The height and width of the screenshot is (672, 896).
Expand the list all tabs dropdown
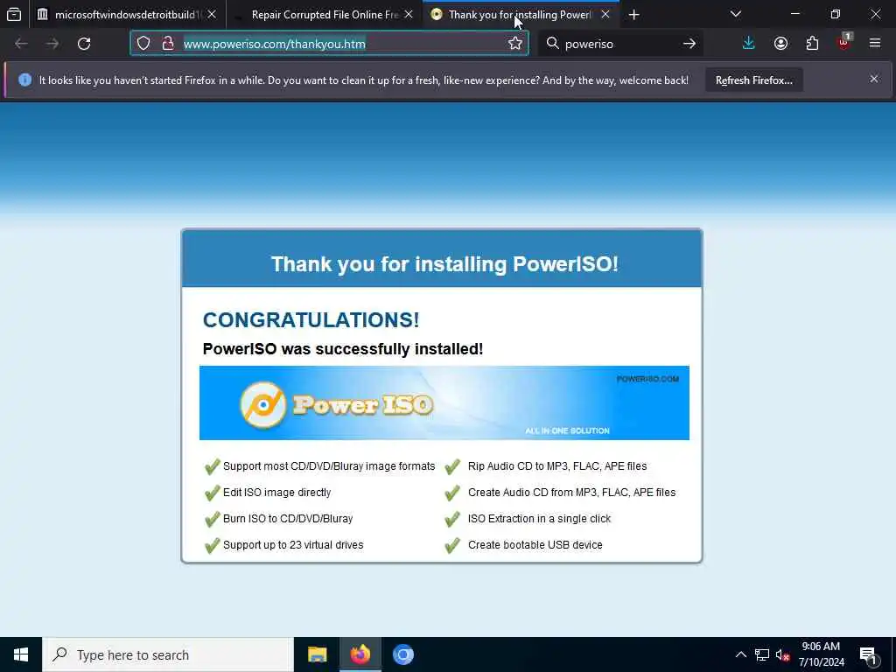point(735,14)
